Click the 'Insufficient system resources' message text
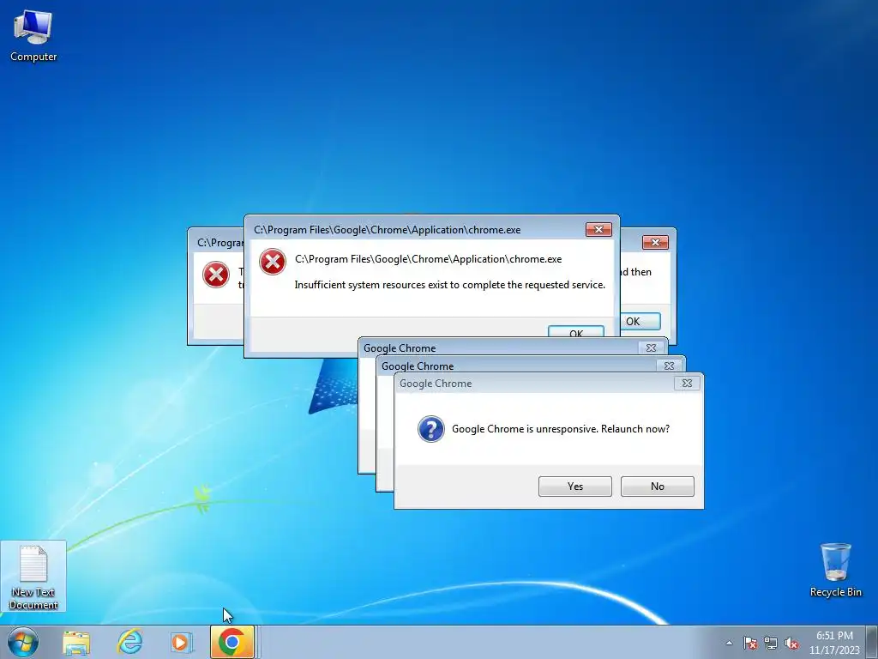The image size is (878, 659). [449, 285]
